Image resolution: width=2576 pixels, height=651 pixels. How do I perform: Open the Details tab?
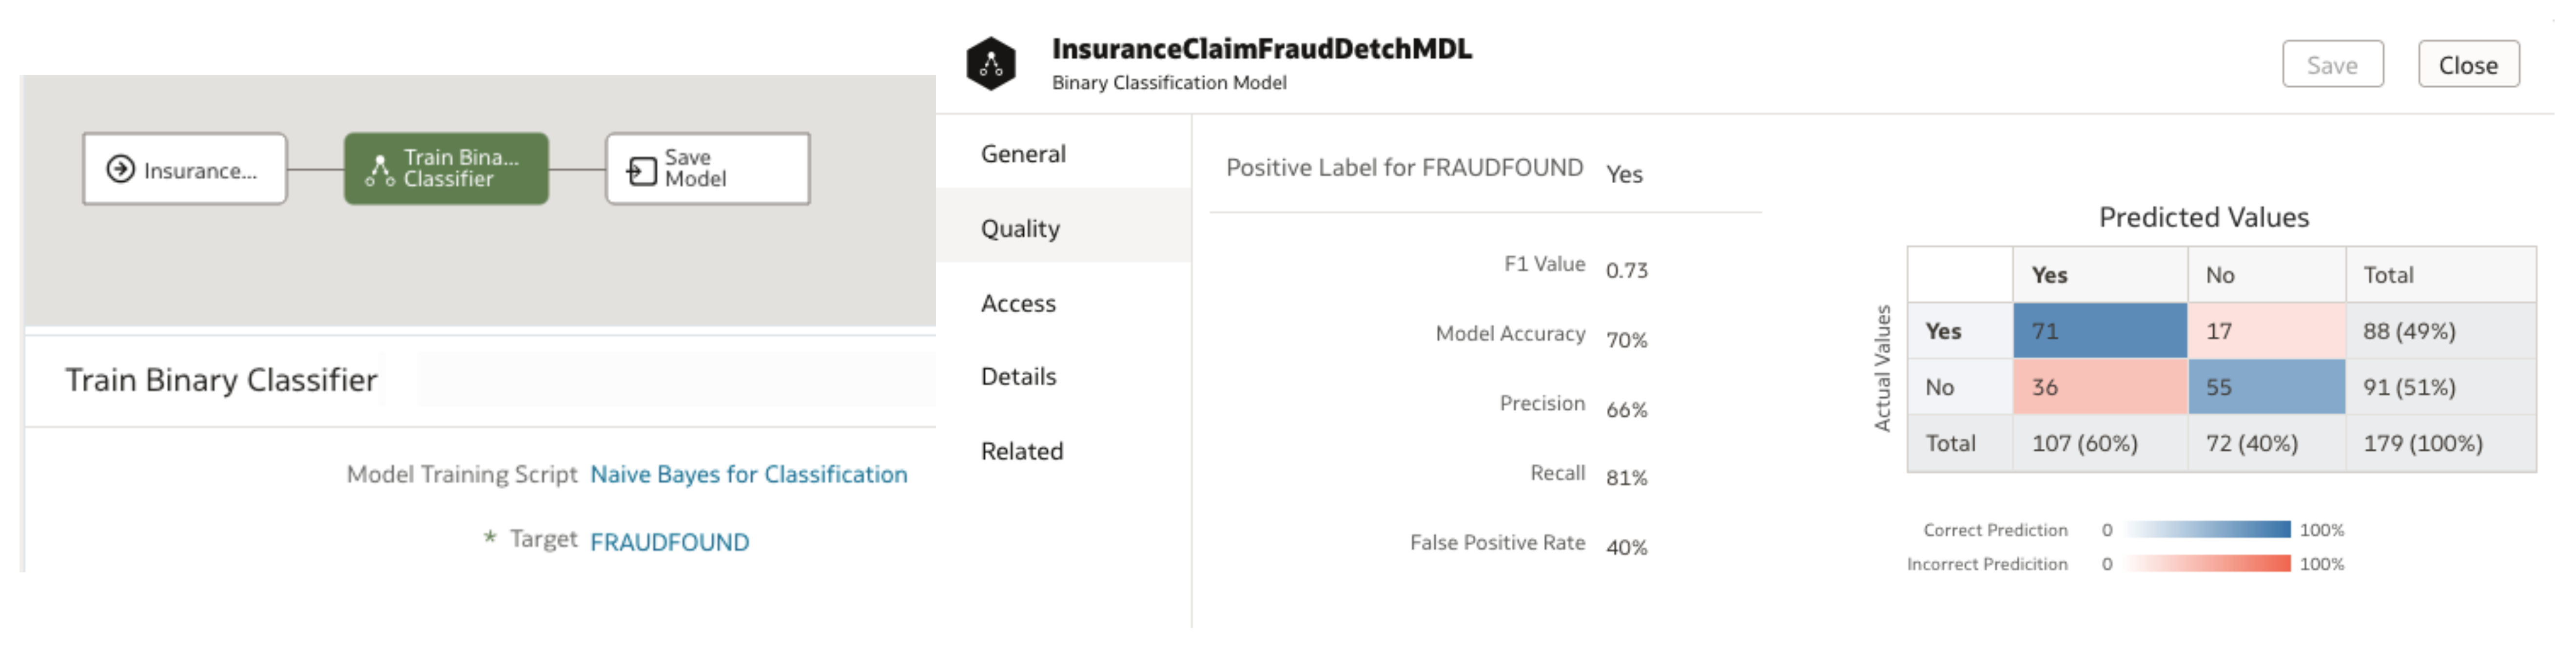pyautogui.click(x=1016, y=376)
